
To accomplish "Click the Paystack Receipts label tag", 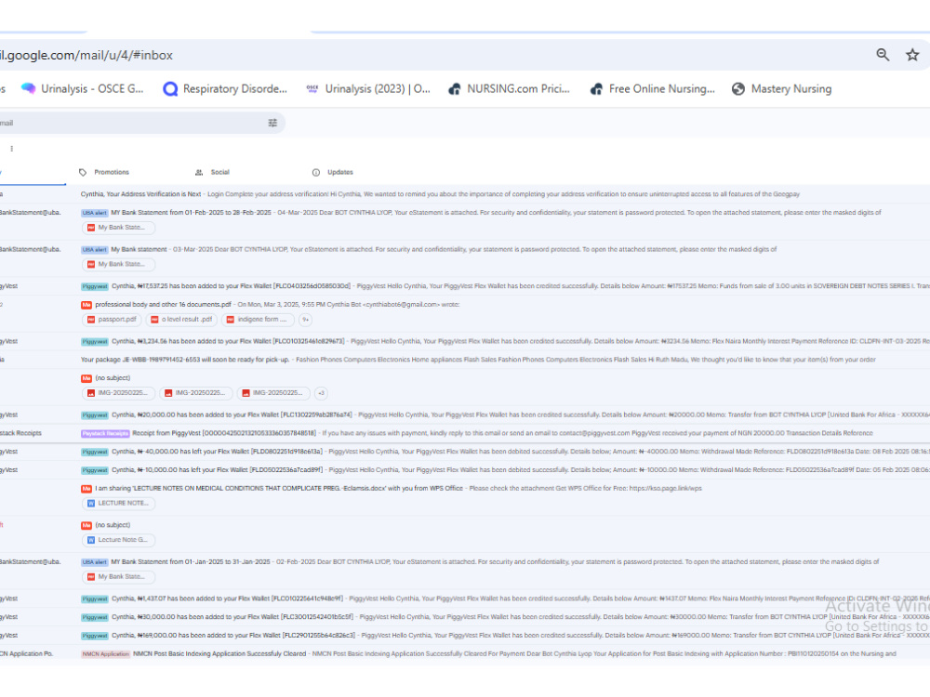I will click(106, 433).
